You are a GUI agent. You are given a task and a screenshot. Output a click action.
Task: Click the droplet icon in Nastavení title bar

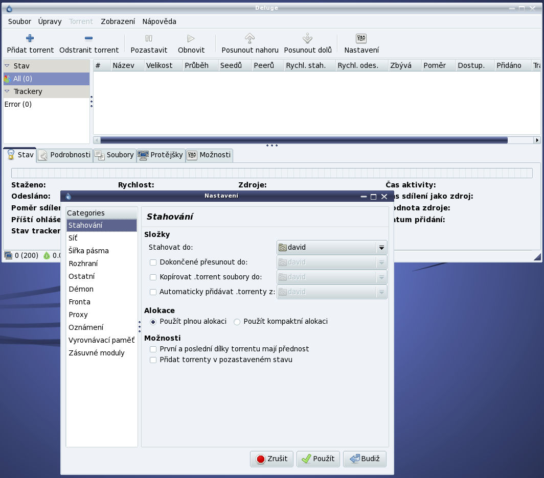pos(69,196)
